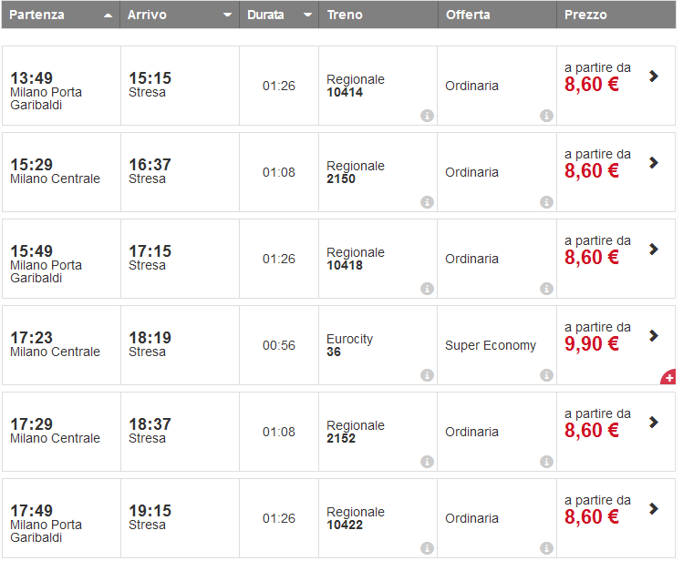This screenshot has width=683, height=561.
Task: Open offer info for the 13:49 train
Action: click(546, 116)
